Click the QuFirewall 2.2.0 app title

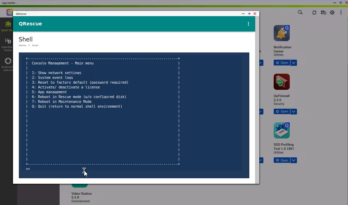[282, 98]
